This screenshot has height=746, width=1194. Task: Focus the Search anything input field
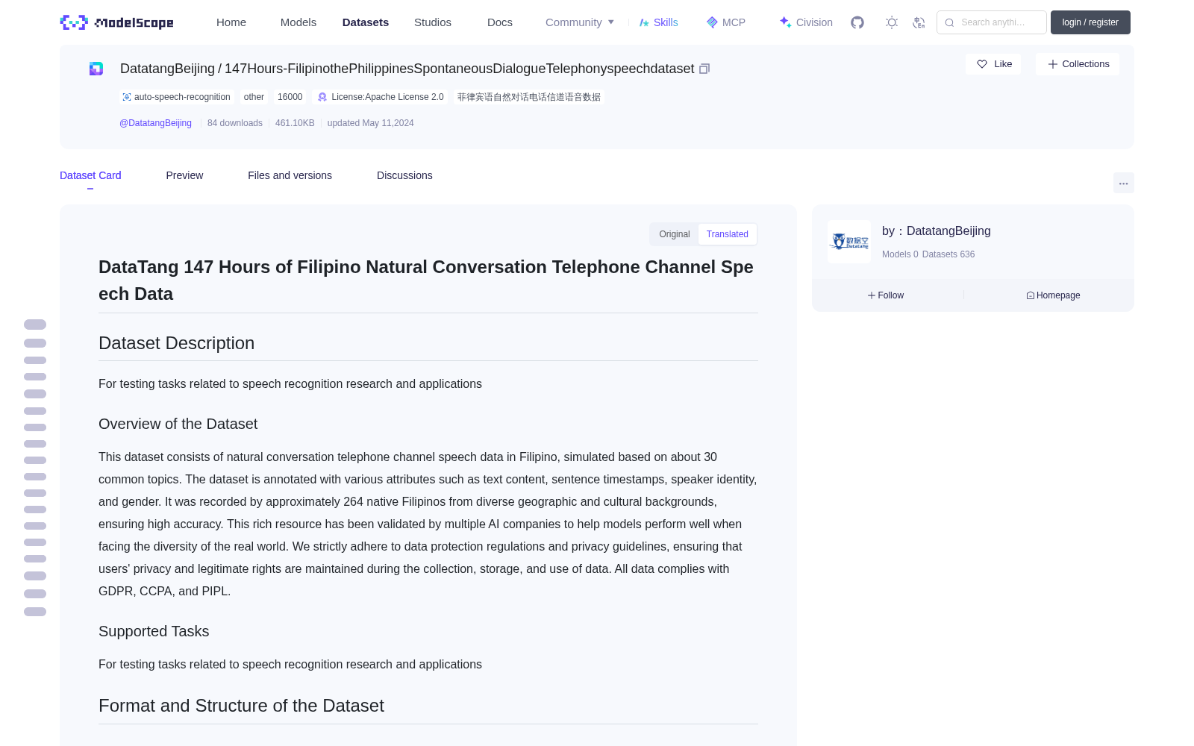pyautogui.click(x=992, y=22)
